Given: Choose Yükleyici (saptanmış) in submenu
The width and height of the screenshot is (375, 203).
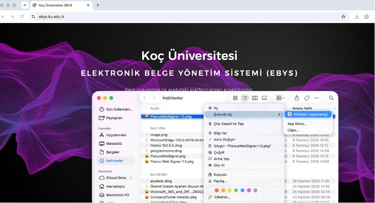Looking at the screenshot, I should [x=308, y=114].
